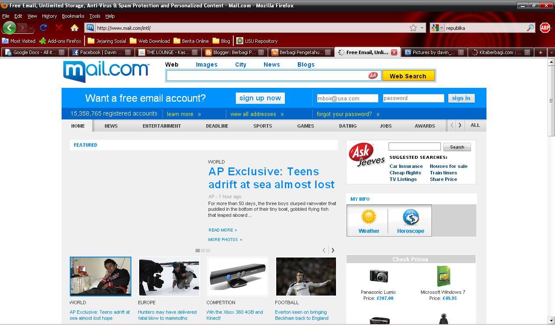Screen dimensions: 555x325
Task: Go to the Firefox Home page icon
Action: tap(75, 28)
